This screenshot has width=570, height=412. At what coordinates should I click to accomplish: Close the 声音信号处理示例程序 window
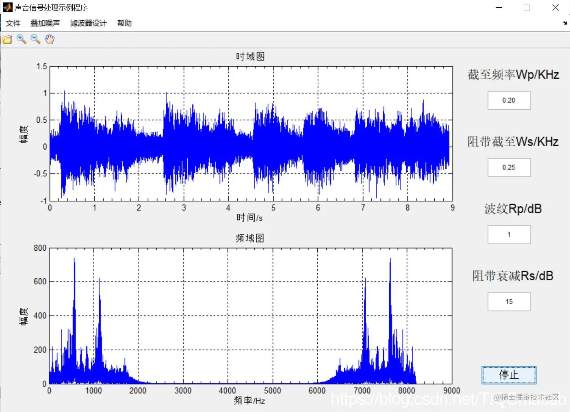click(555, 8)
